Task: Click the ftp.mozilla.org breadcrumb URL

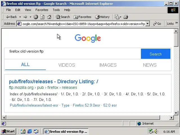Action: coord(43,87)
